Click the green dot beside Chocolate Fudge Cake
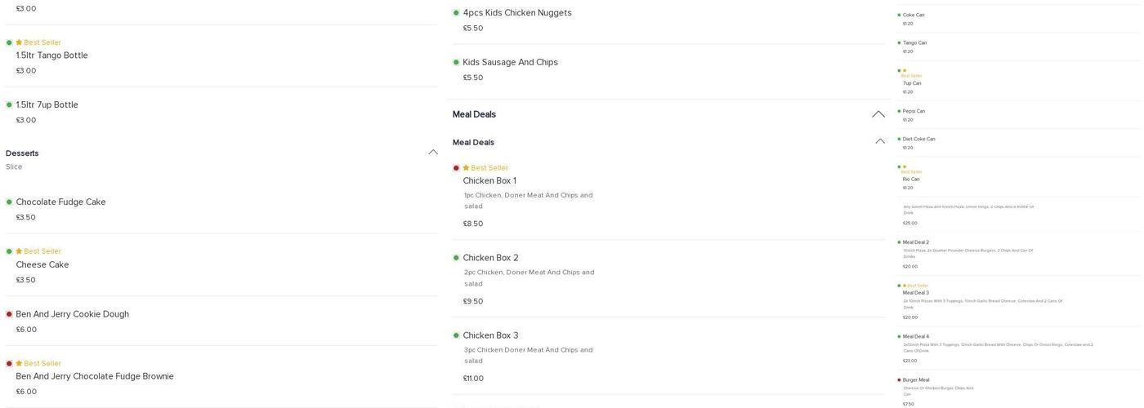This screenshot has width=1144, height=408. tap(9, 202)
